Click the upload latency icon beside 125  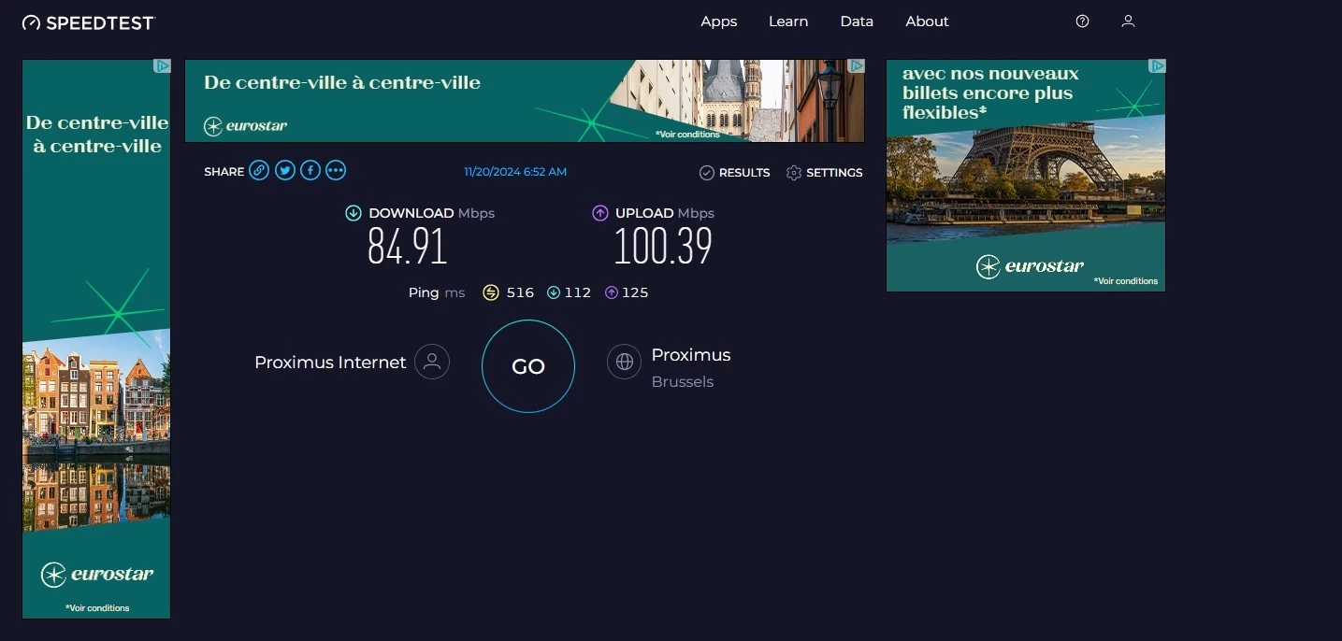tap(612, 292)
